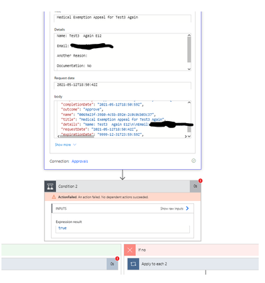Click the error badge on the If yes action
Screen dimensions: 265x283
[x=117, y=258]
